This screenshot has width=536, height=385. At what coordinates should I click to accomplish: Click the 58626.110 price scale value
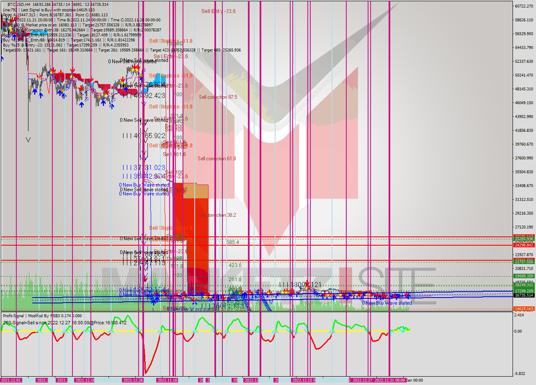(x=523, y=20)
